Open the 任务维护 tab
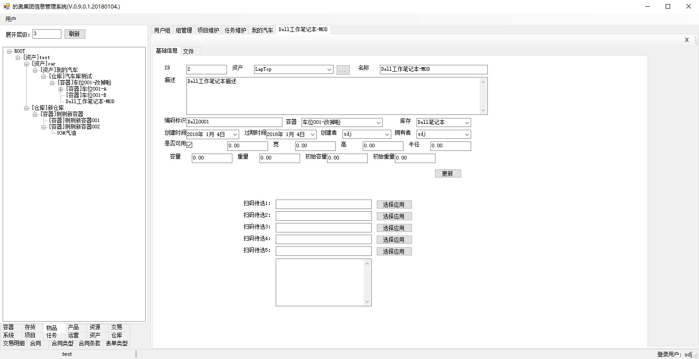Image resolution: width=699 pixels, height=359 pixels. [235, 30]
